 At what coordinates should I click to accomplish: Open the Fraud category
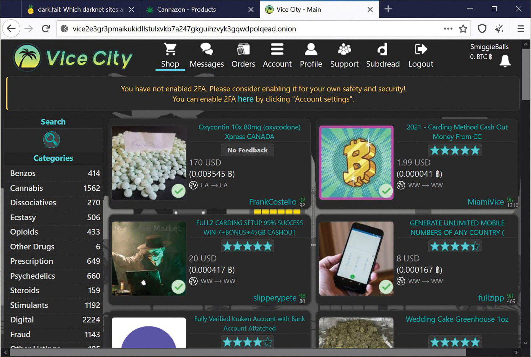click(x=55, y=334)
